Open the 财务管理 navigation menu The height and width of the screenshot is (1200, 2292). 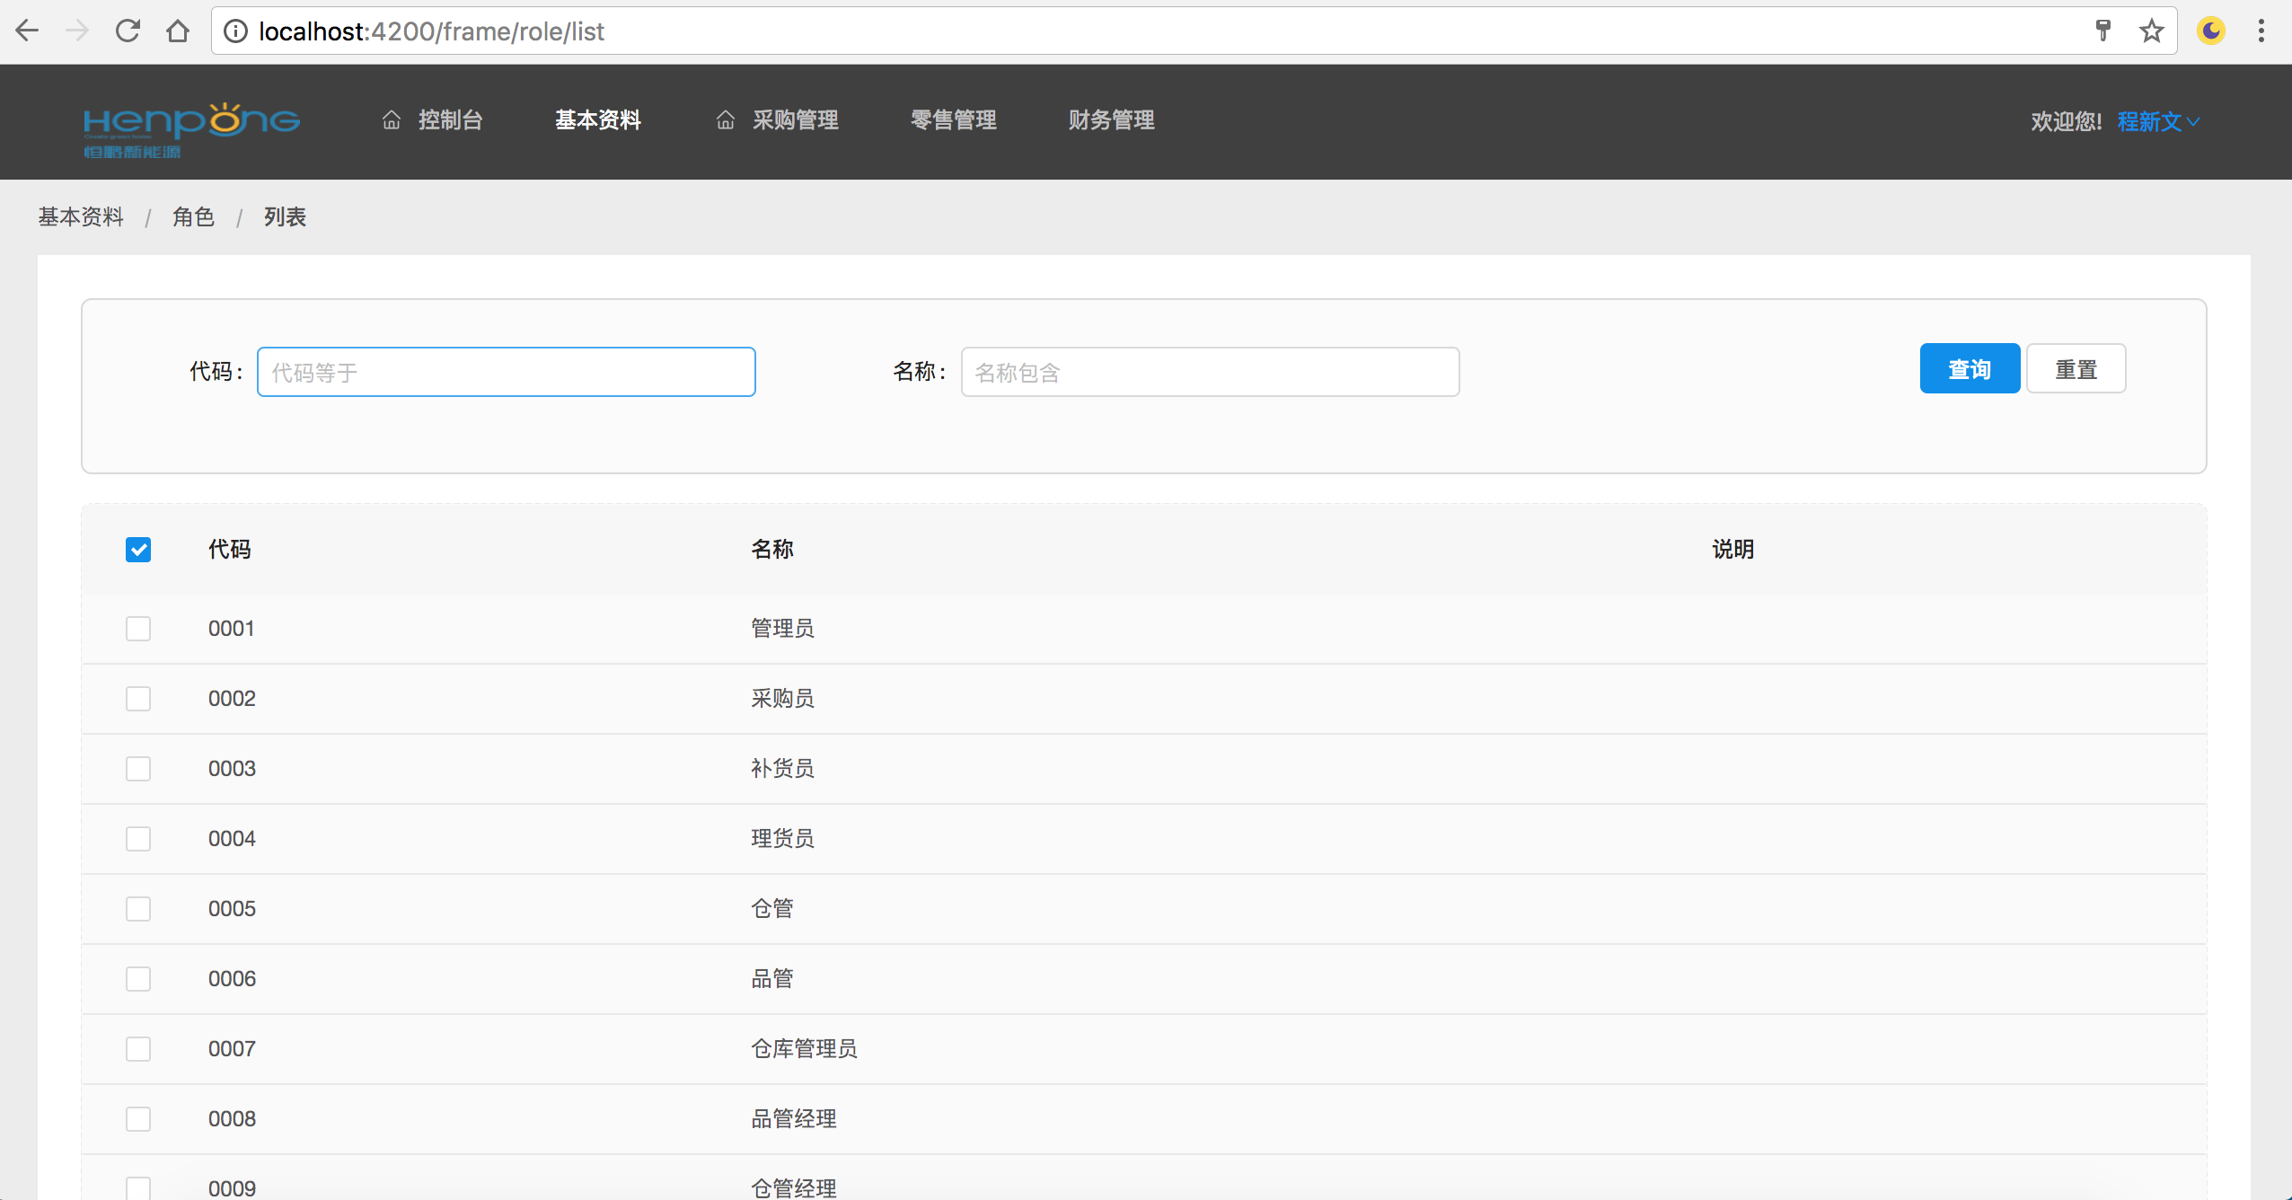coord(1111,120)
